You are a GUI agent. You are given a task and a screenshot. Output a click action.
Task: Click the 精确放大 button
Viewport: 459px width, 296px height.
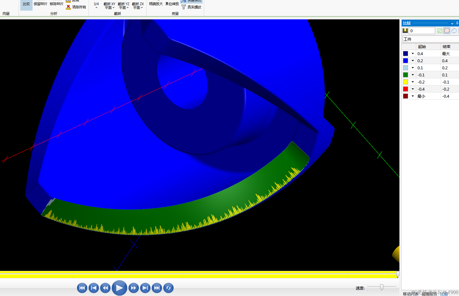click(x=156, y=4)
